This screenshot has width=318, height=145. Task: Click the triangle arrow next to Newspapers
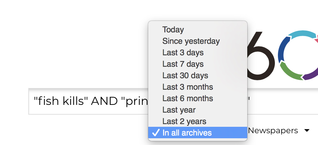307,130
